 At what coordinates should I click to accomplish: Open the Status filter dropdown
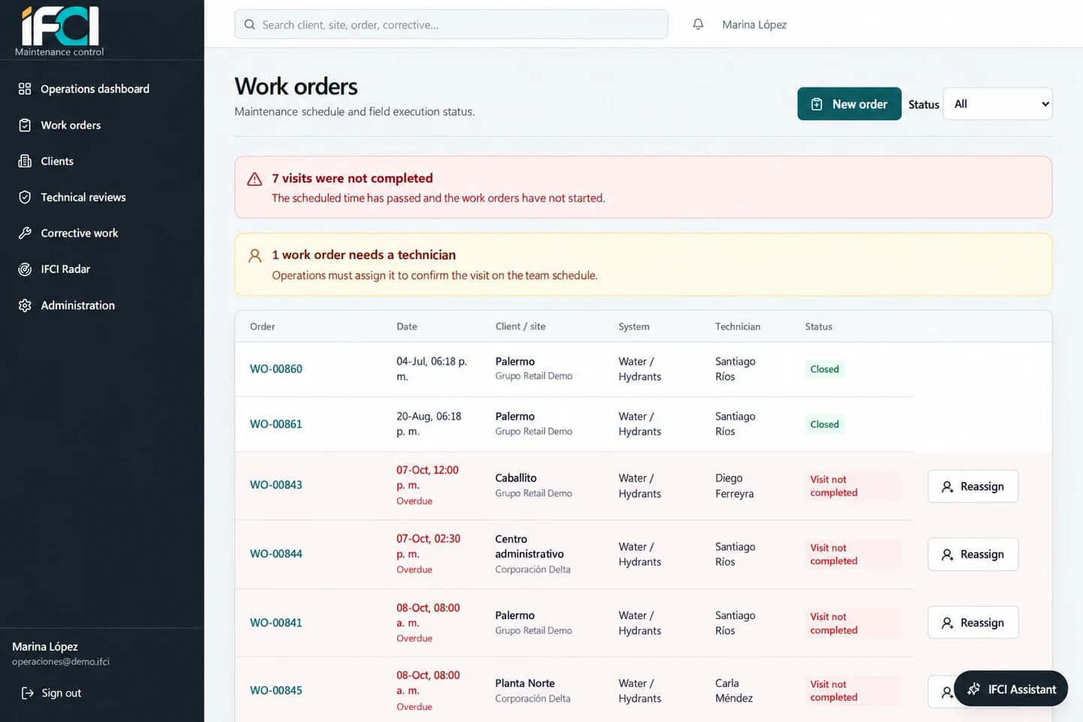click(997, 104)
